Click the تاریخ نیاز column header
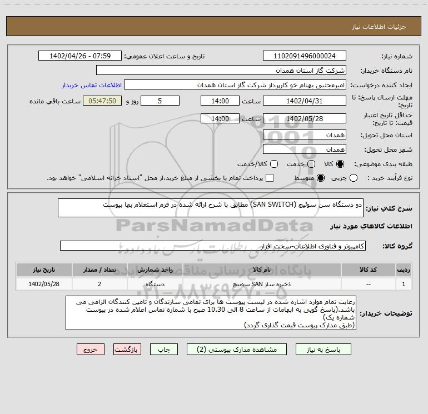 [x=44, y=270]
